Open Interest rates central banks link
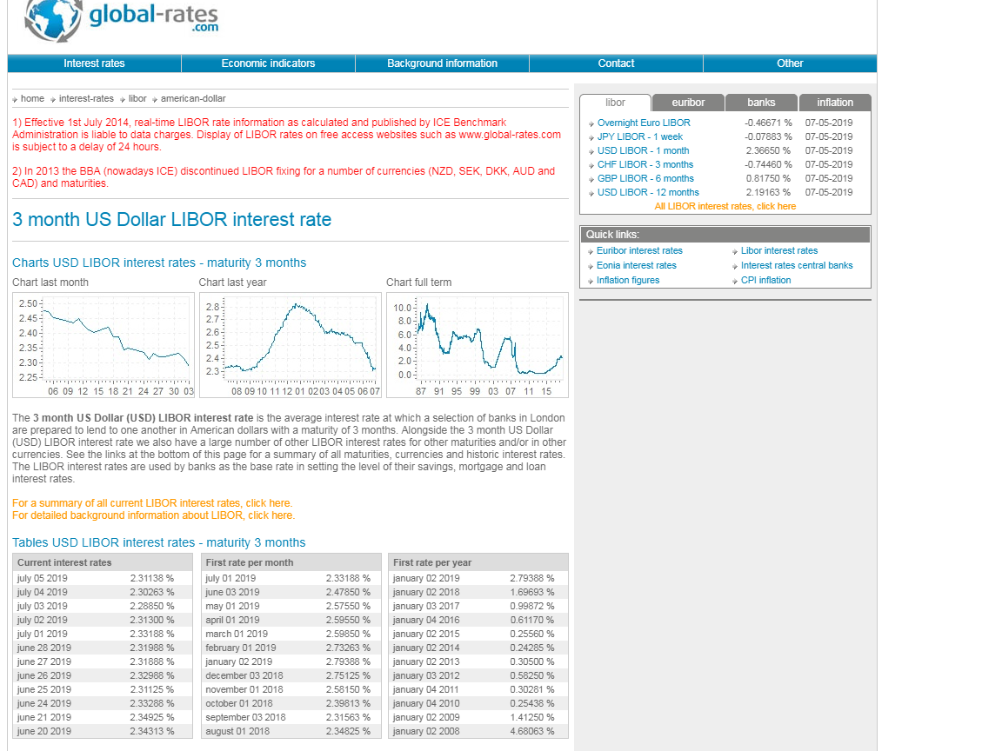This screenshot has height=751, width=982. tap(797, 265)
